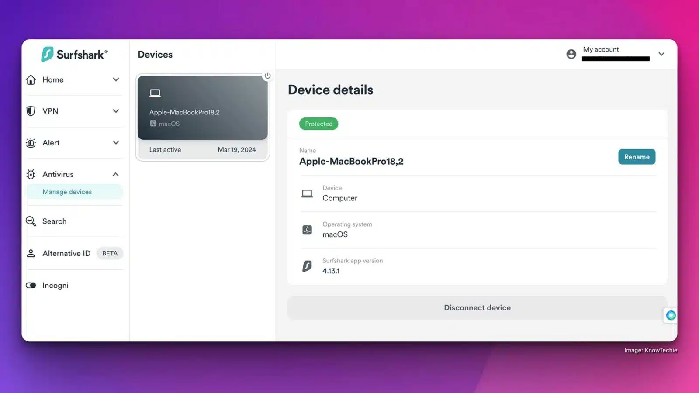Open Alert via its bell icon
This screenshot has width=699, height=393.
tap(31, 143)
